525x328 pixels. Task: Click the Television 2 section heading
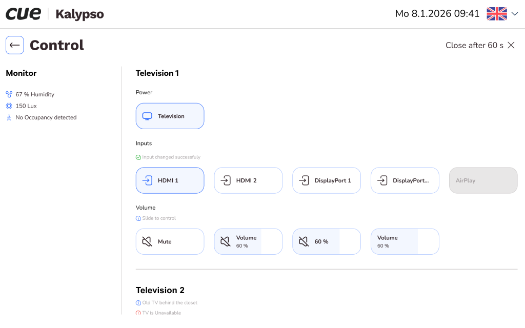[x=160, y=290]
